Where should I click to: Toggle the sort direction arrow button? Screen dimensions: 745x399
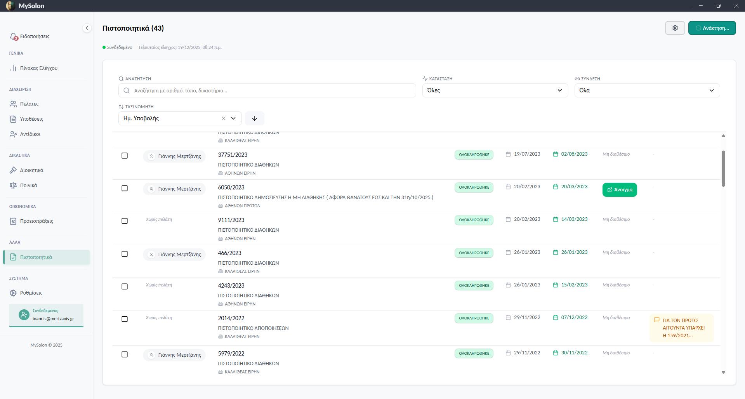click(255, 118)
